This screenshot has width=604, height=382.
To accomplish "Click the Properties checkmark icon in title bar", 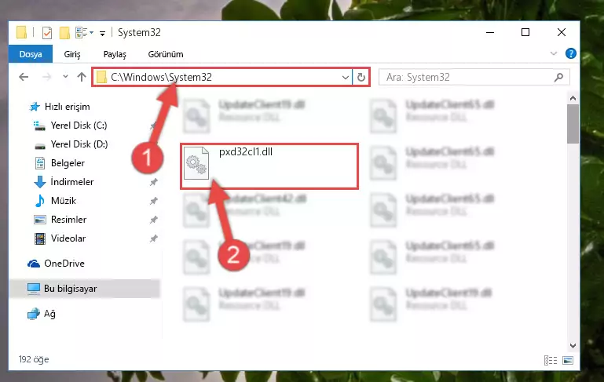I will (46, 33).
